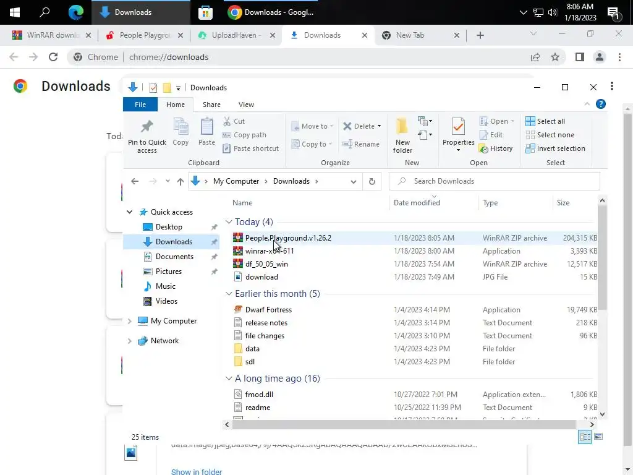Click Select none in ribbon
This screenshot has height=475, width=633.
[550, 135]
